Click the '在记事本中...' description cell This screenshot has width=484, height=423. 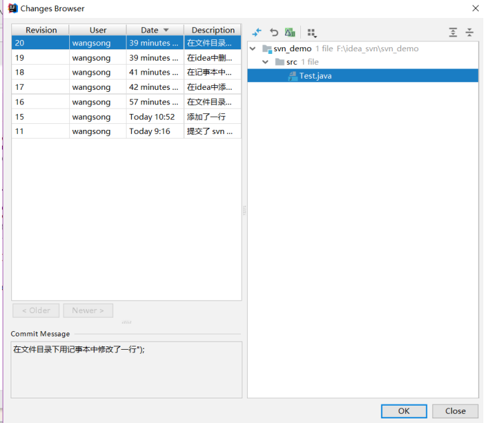point(212,72)
